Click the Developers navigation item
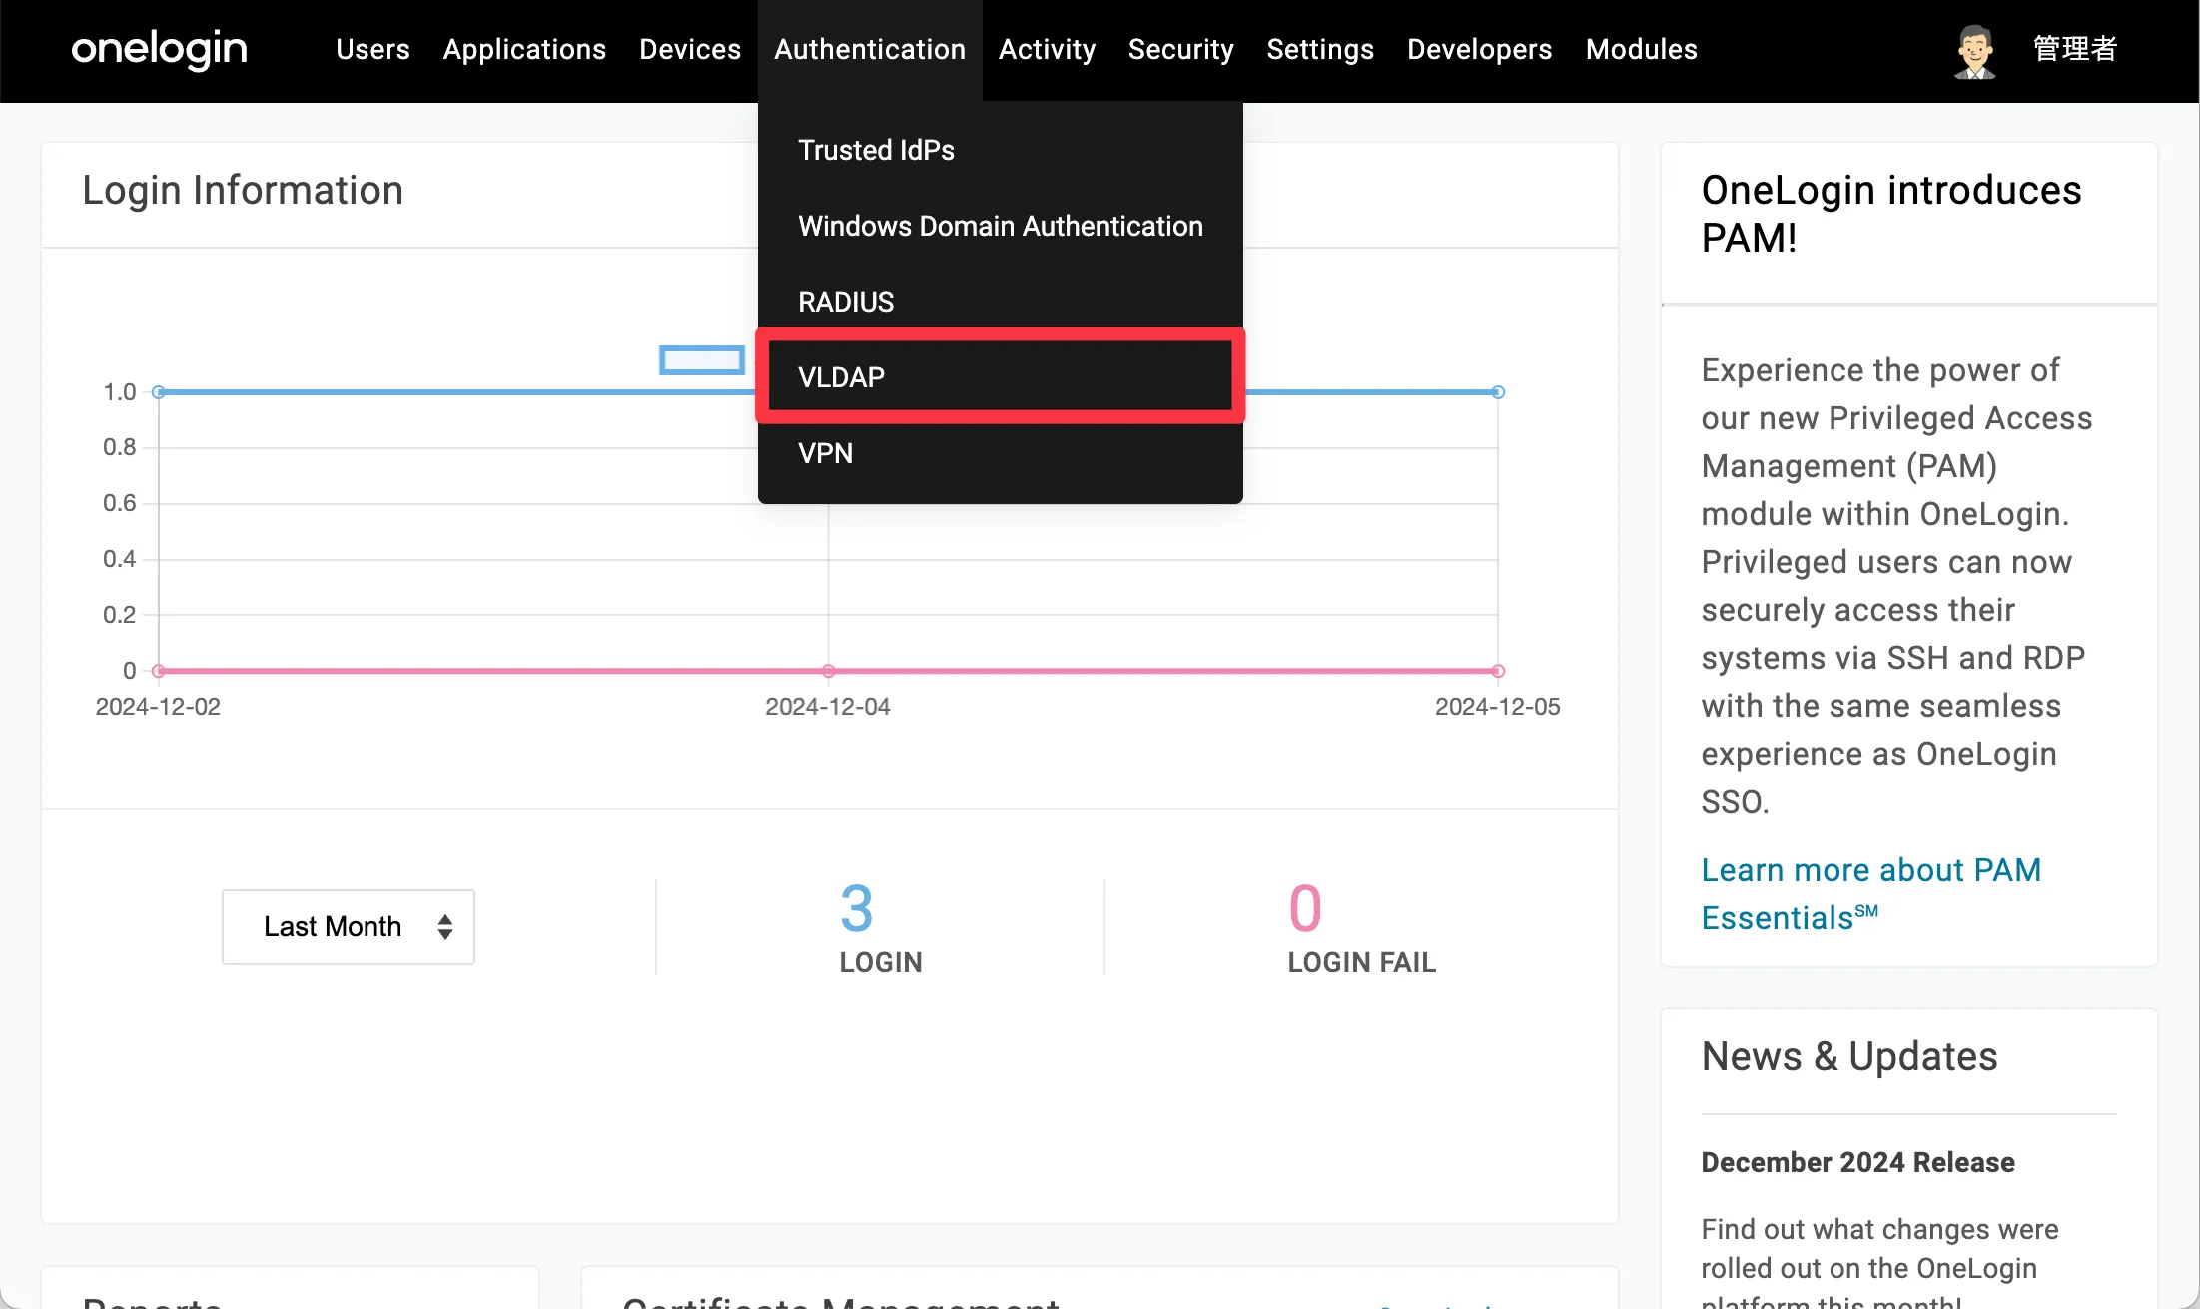The width and height of the screenshot is (2200, 1309). pos(1479,49)
